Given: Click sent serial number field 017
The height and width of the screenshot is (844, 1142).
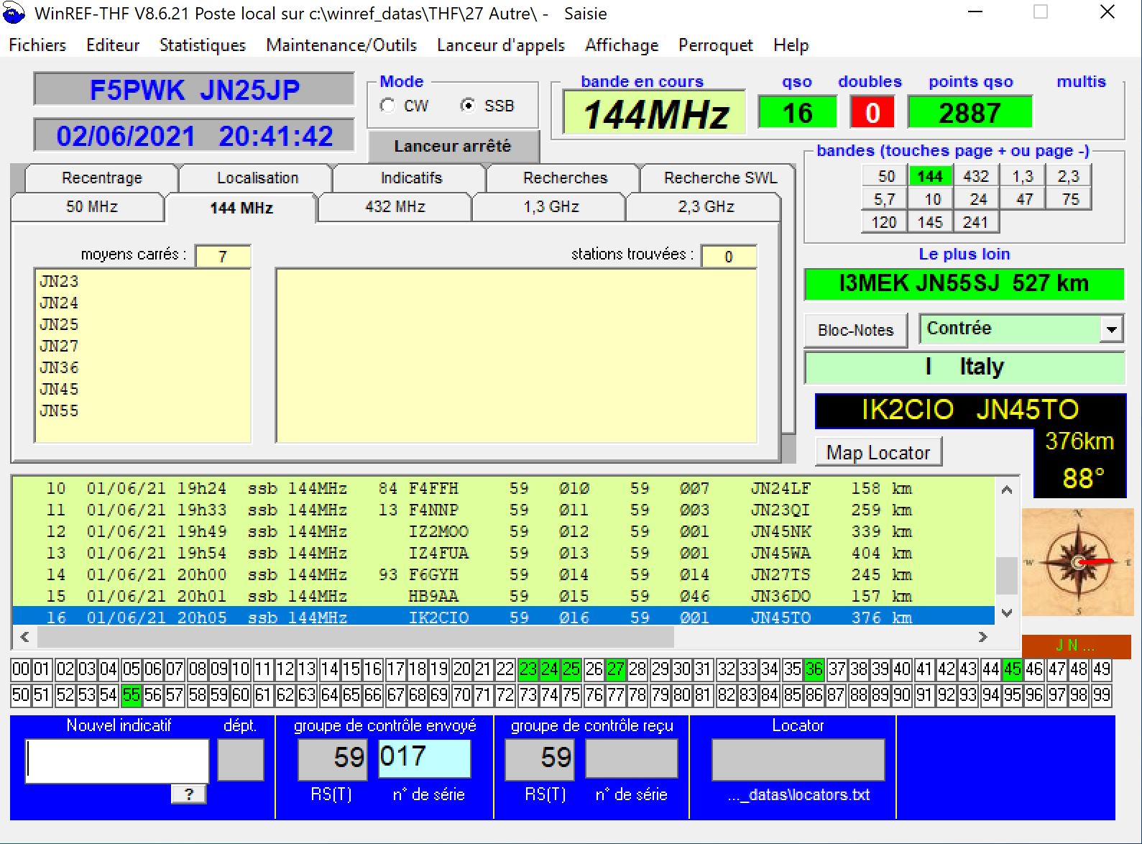Looking at the screenshot, I should (424, 758).
